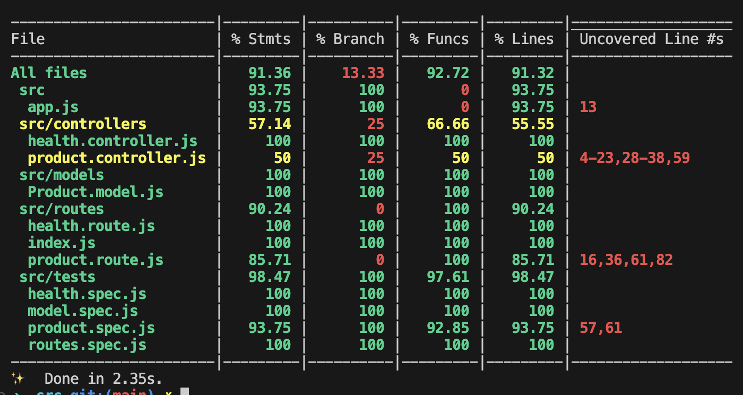The image size is (743, 395).
Task: Click uncovered lines 16,36,61,82 for product.route.js
Action: coord(625,260)
